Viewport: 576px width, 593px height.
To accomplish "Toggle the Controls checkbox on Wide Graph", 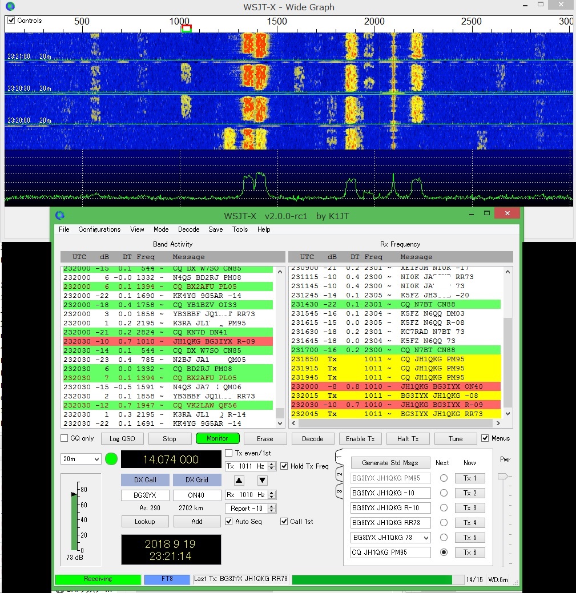I will (11, 19).
